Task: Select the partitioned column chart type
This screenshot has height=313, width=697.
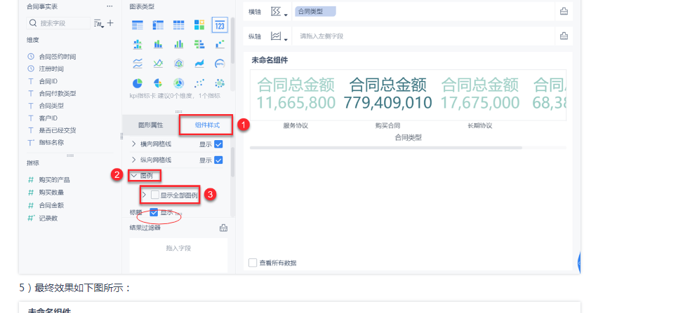Action: [138, 44]
